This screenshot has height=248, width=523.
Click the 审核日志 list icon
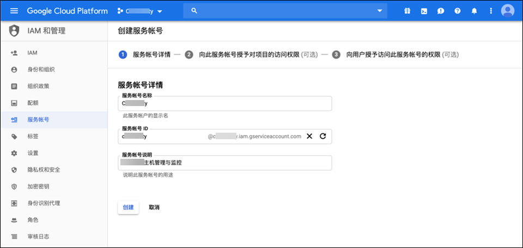(14, 237)
